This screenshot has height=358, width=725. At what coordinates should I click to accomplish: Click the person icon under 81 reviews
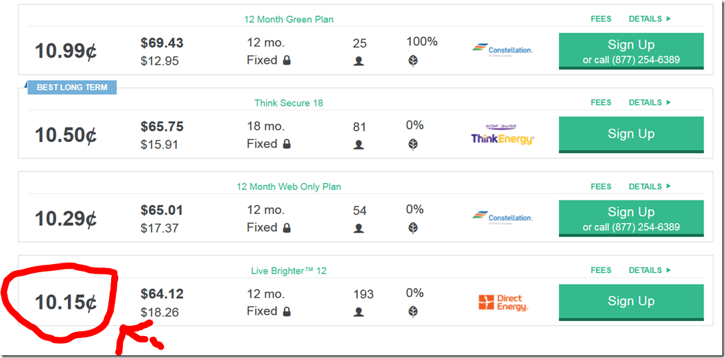(x=358, y=145)
